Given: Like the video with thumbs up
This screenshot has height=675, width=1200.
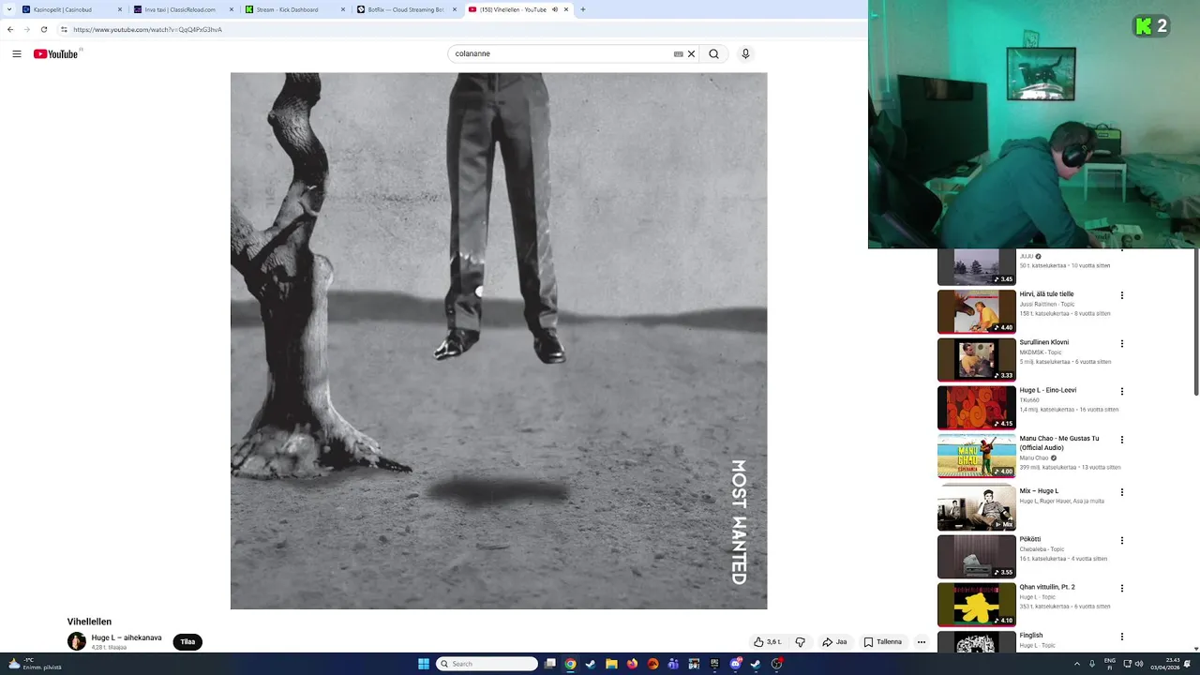Looking at the screenshot, I should (767, 642).
